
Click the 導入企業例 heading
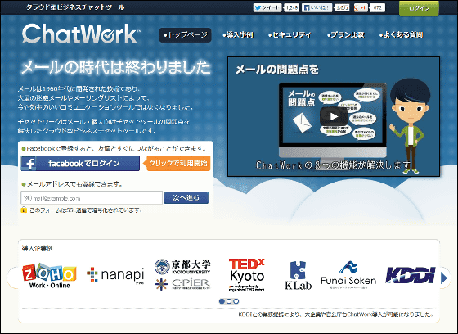click(37, 248)
